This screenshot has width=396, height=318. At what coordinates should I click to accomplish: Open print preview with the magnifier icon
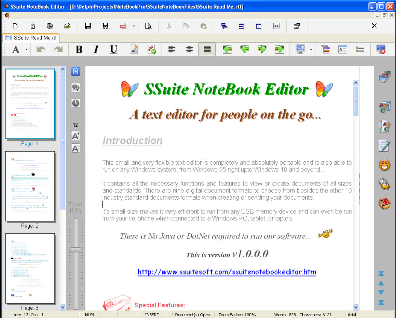(148, 26)
